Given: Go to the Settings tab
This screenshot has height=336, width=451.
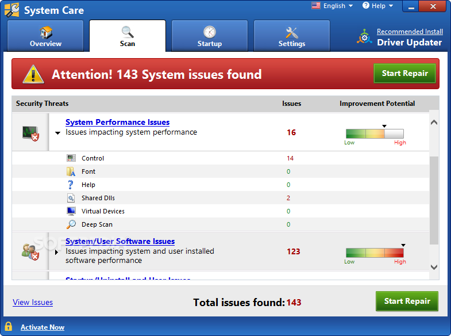Looking at the screenshot, I should tap(292, 36).
